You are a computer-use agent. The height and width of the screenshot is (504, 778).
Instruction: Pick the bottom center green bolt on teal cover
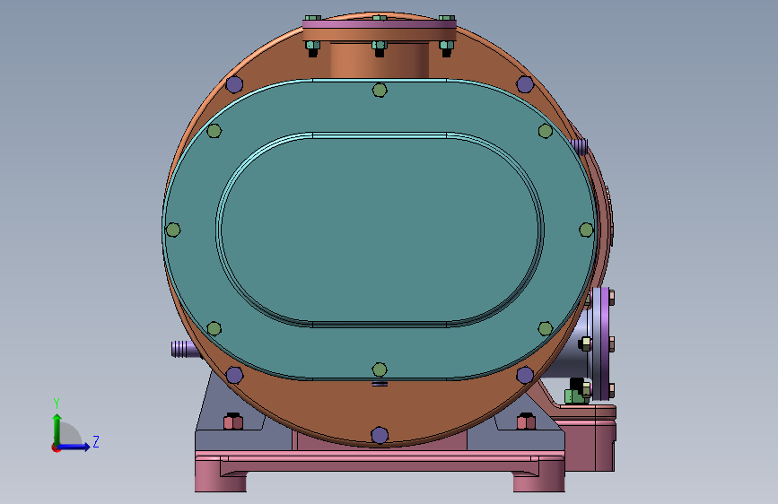click(x=380, y=369)
